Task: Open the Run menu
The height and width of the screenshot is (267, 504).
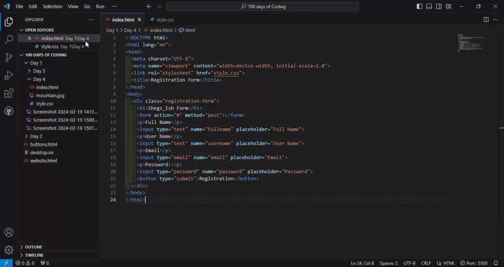Action: pyautogui.click(x=100, y=6)
